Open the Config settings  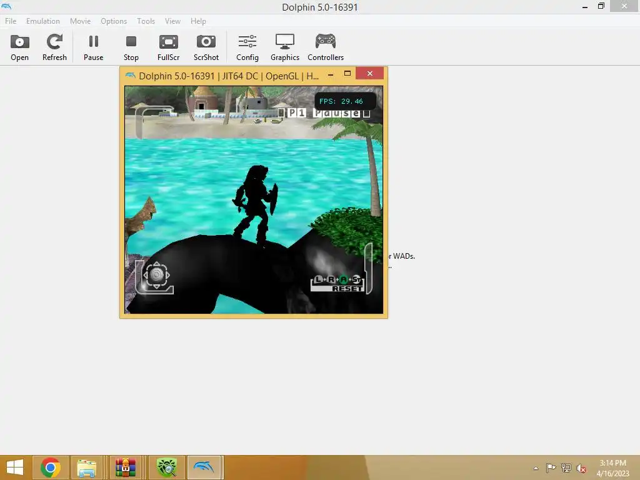coord(247,47)
